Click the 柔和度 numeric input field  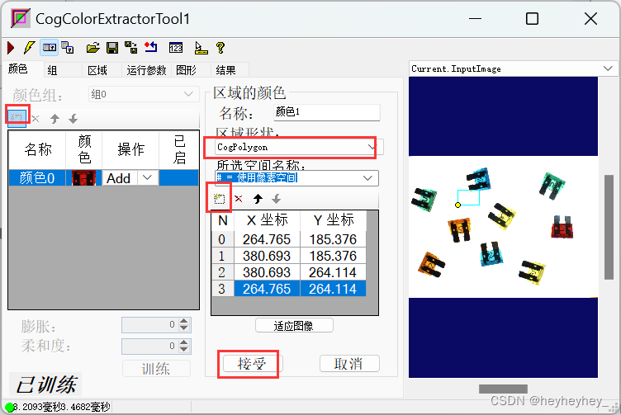point(149,347)
